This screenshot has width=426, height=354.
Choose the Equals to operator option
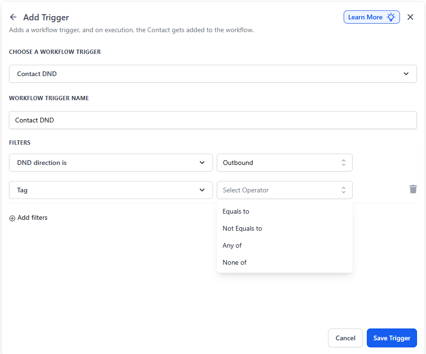236,211
